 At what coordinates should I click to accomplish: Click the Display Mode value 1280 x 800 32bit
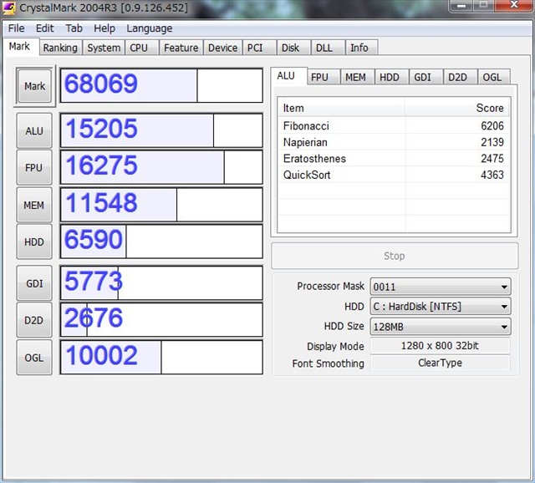pyautogui.click(x=440, y=346)
